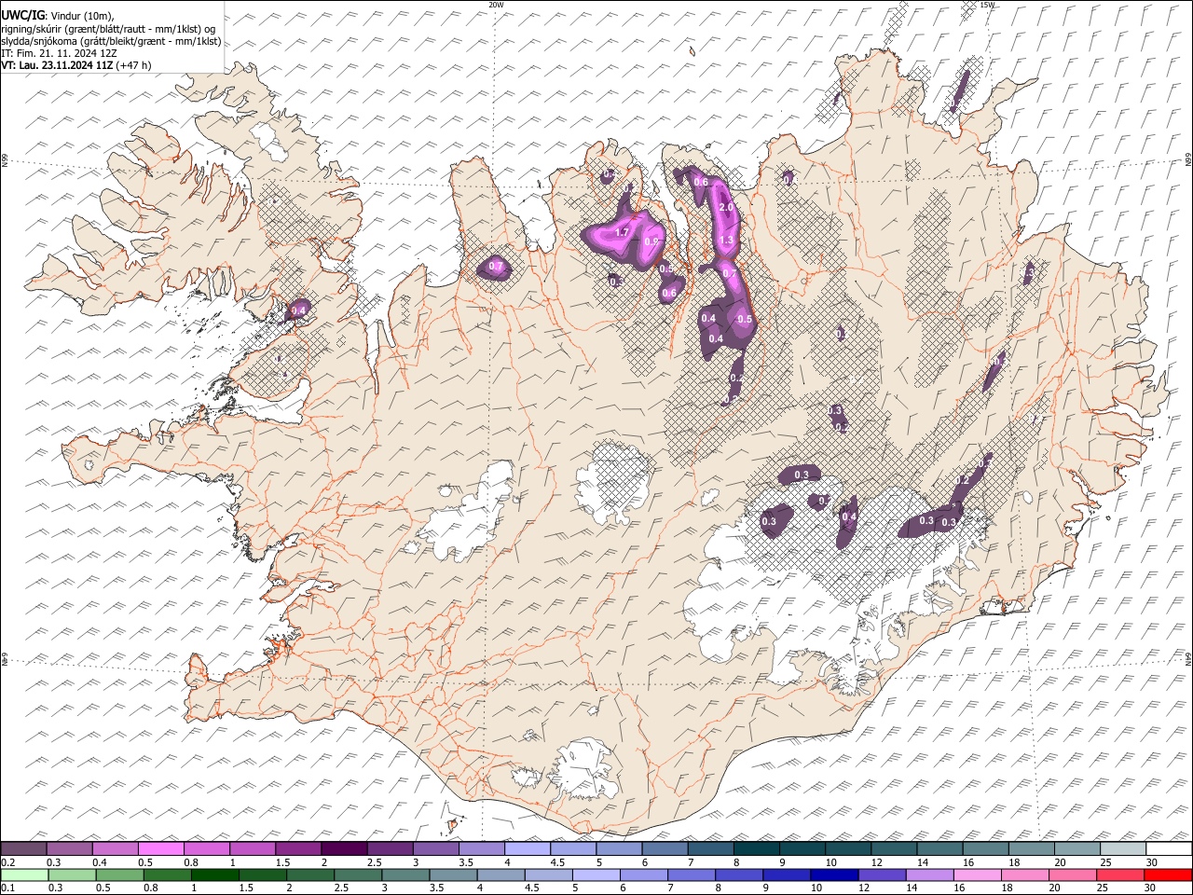Click the '20W' longitude label on top edge
The image size is (1193, 895).
497,5
